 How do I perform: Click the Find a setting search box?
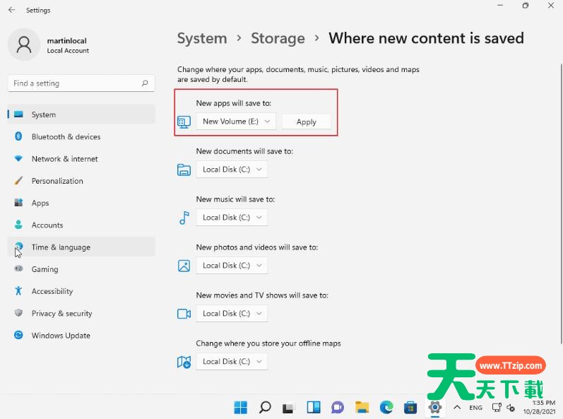pos(74,83)
